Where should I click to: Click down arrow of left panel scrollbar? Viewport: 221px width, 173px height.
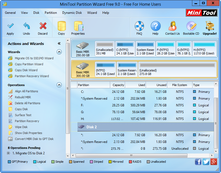(68, 156)
